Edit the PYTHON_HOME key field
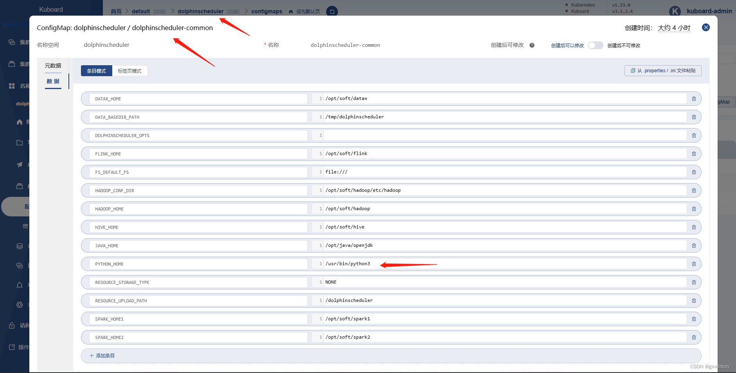 click(198, 264)
